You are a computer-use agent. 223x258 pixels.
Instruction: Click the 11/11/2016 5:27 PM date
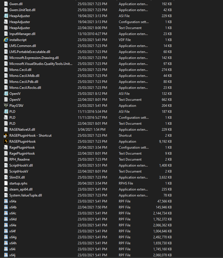coord(92,118)
